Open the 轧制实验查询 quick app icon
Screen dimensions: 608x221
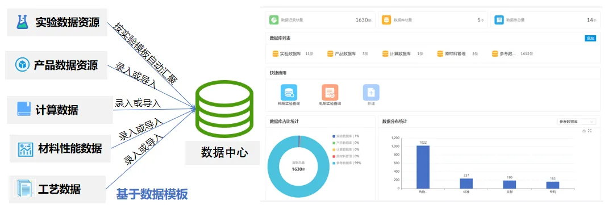tap(330, 93)
